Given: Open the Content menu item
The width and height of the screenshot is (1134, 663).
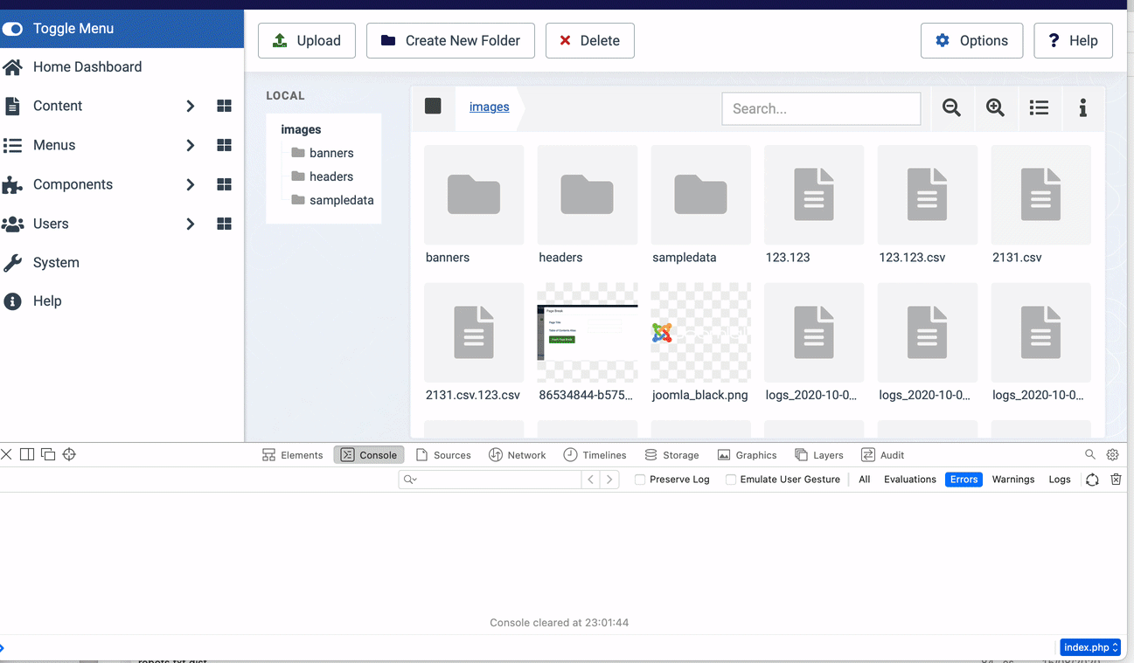Looking at the screenshot, I should (58, 106).
